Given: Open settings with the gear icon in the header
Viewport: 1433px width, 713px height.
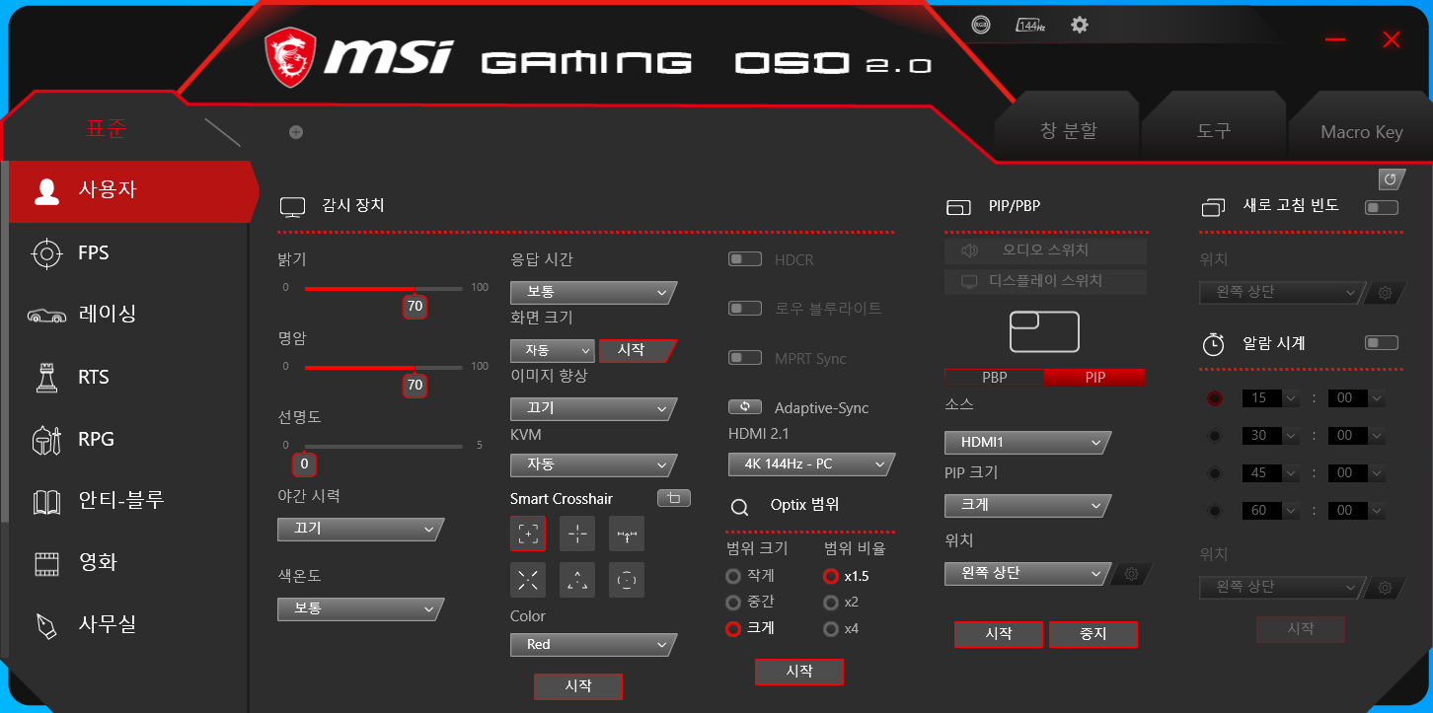Looking at the screenshot, I should coord(1080,25).
